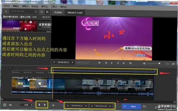Click the end marker on timeline ruler
Image resolution: width=178 pixels, height=111 pixels.
pyautogui.click(x=155, y=71)
